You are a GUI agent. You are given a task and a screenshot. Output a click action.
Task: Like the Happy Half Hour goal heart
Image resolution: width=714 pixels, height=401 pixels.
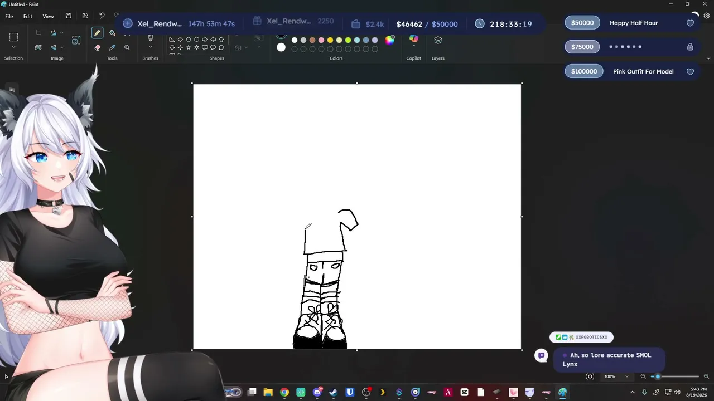(x=690, y=23)
